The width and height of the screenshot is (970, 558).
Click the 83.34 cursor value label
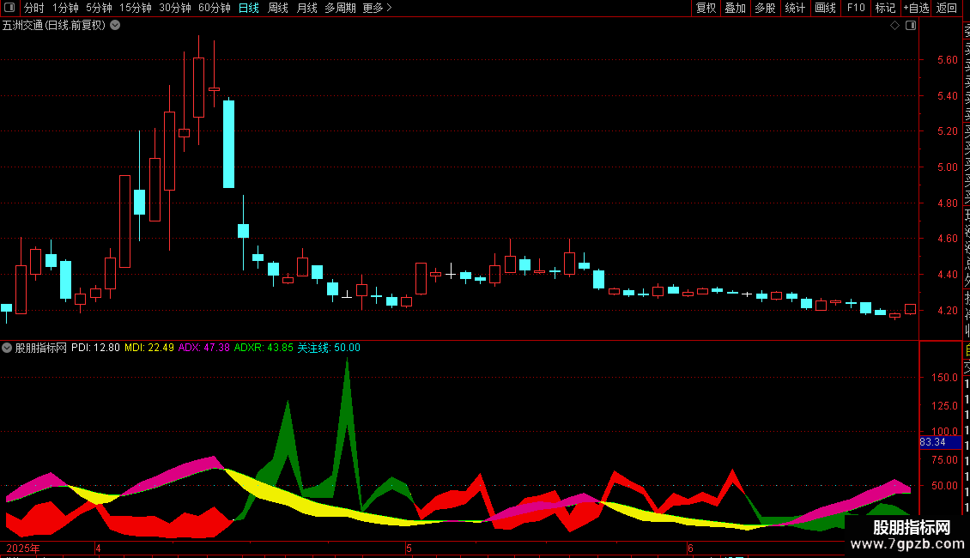(x=940, y=442)
